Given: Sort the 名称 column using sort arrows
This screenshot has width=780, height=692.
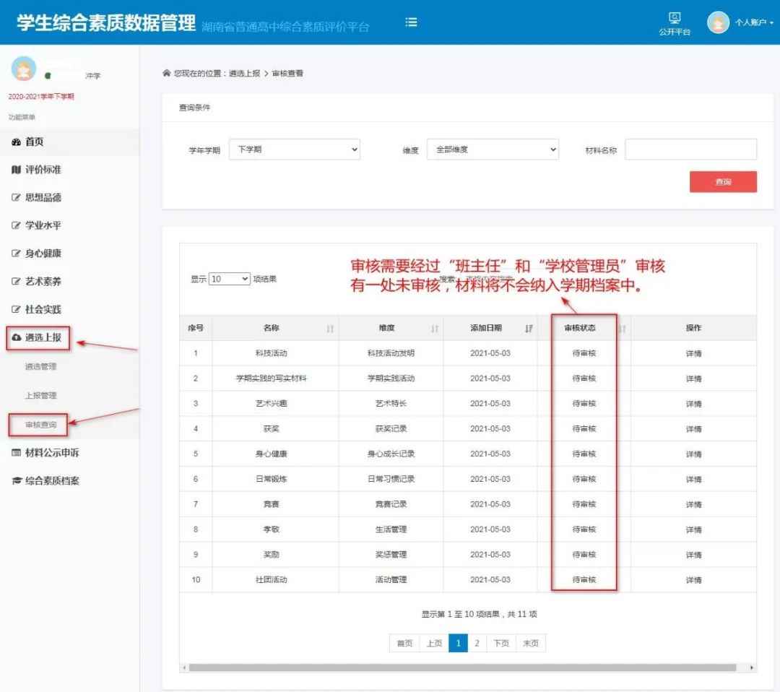Looking at the screenshot, I should [x=330, y=329].
